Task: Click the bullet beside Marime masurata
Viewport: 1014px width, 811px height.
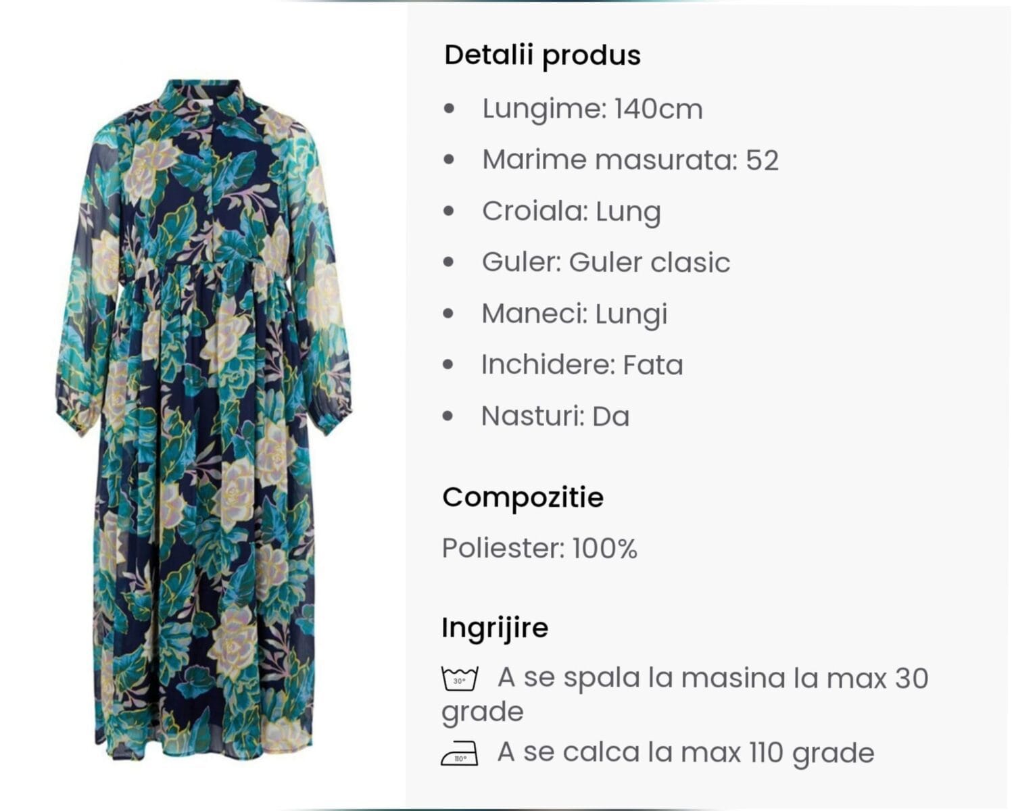Action: point(449,160)
